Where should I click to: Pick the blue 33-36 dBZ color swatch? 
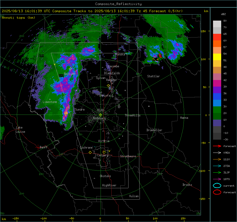pos(217,97)
